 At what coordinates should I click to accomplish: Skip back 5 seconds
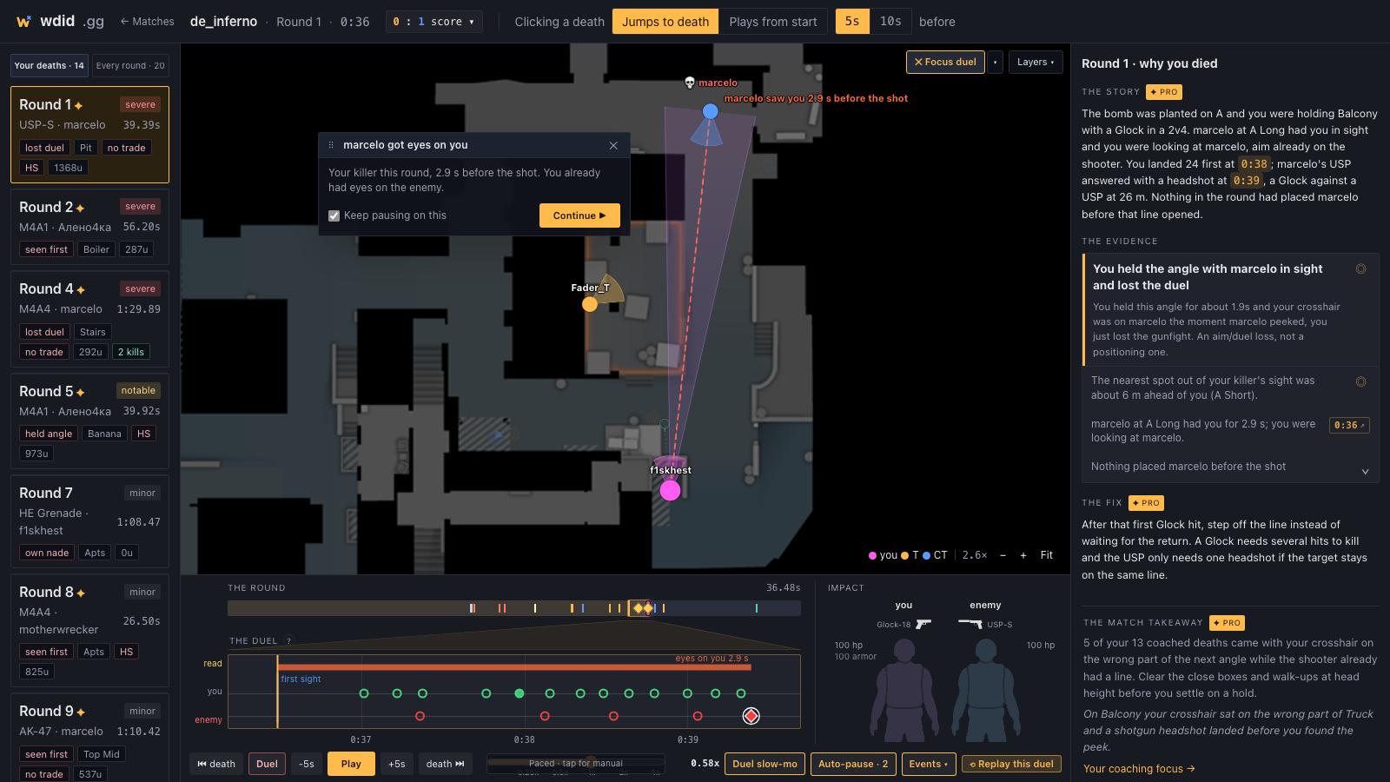point(307,764)
